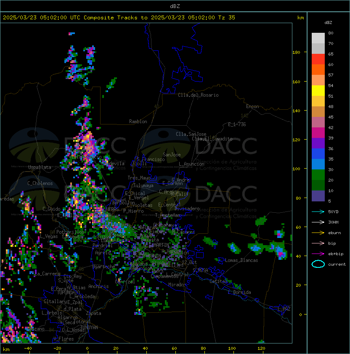Click the 'SanJose' place label near L_Asuncion
The height and width of the screenshot is (354, 350).
(172, 155)
